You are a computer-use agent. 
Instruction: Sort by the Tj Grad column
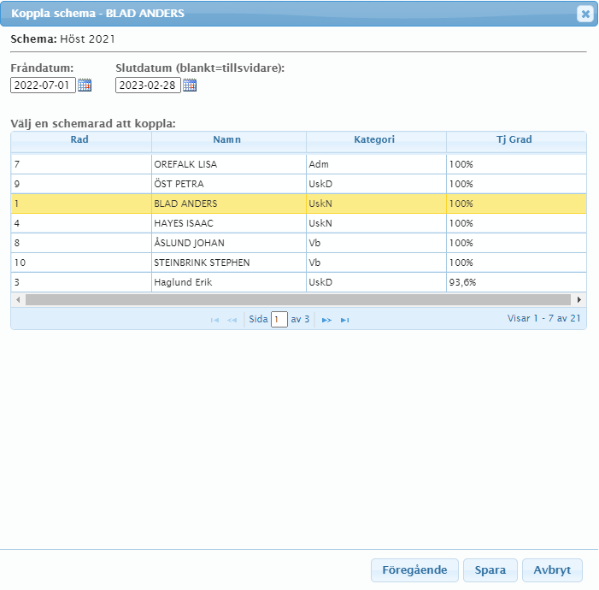[514, 139]
